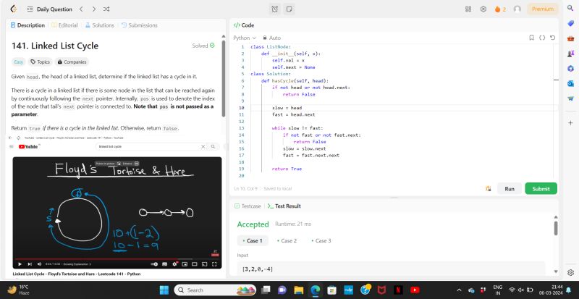
Task: Open Edge sidebar settings gear at bottom
Action: [x=570, y=272]
